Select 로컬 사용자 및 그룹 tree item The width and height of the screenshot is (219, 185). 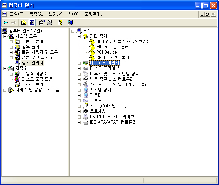coord(40,52)
